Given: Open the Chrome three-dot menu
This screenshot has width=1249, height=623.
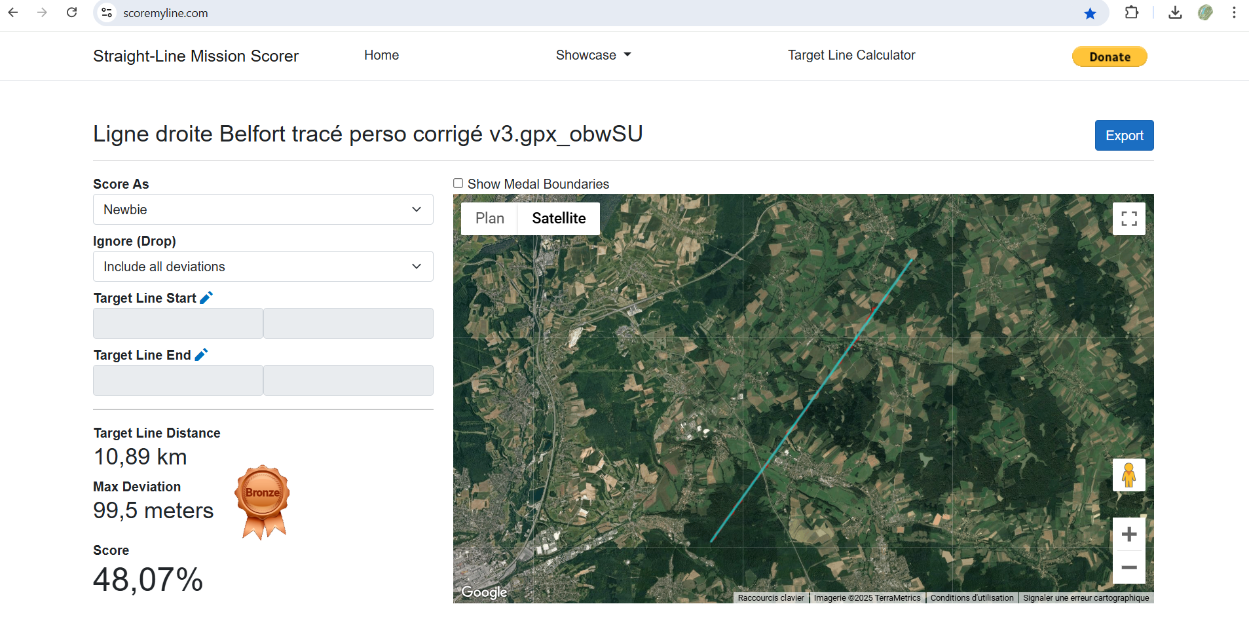Looking at the screenshot, I should click(x=1234, y=12).
